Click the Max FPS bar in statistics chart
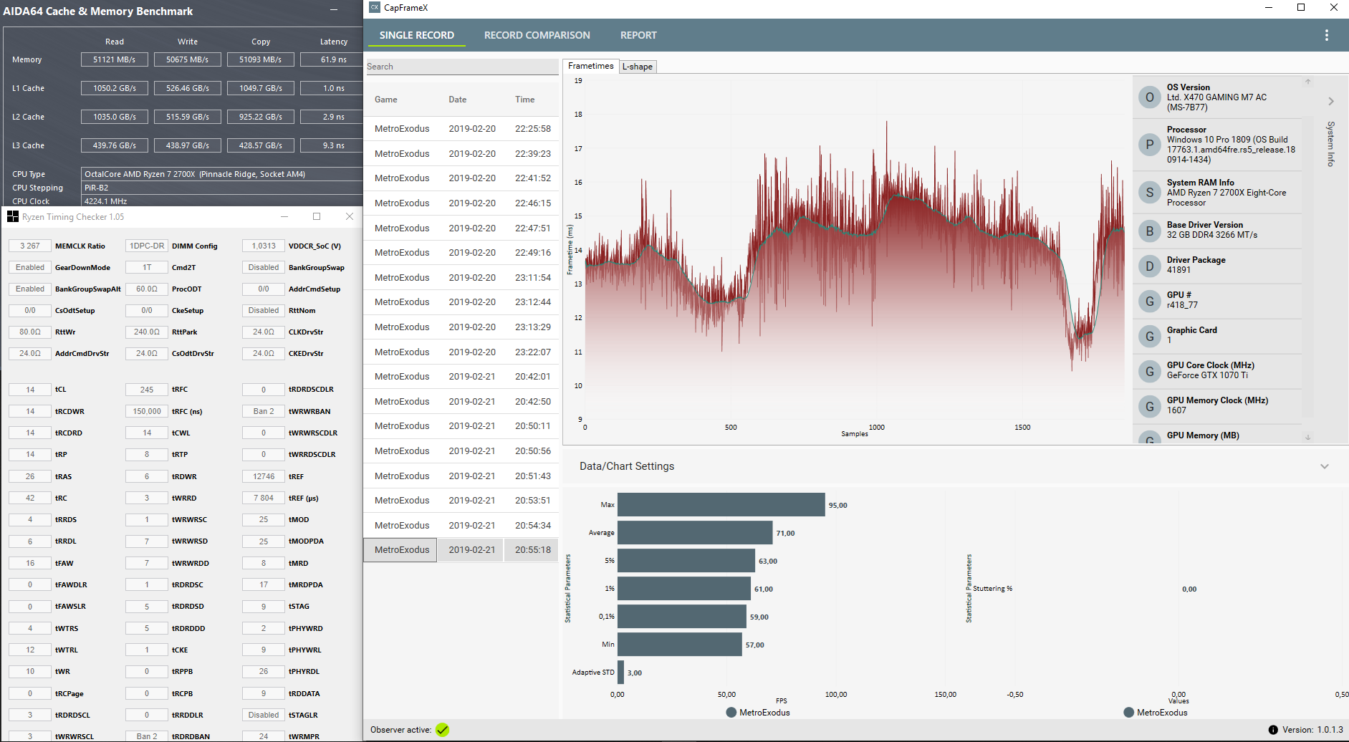This screenshot has width=1349, height=742. tap(721, 505)
